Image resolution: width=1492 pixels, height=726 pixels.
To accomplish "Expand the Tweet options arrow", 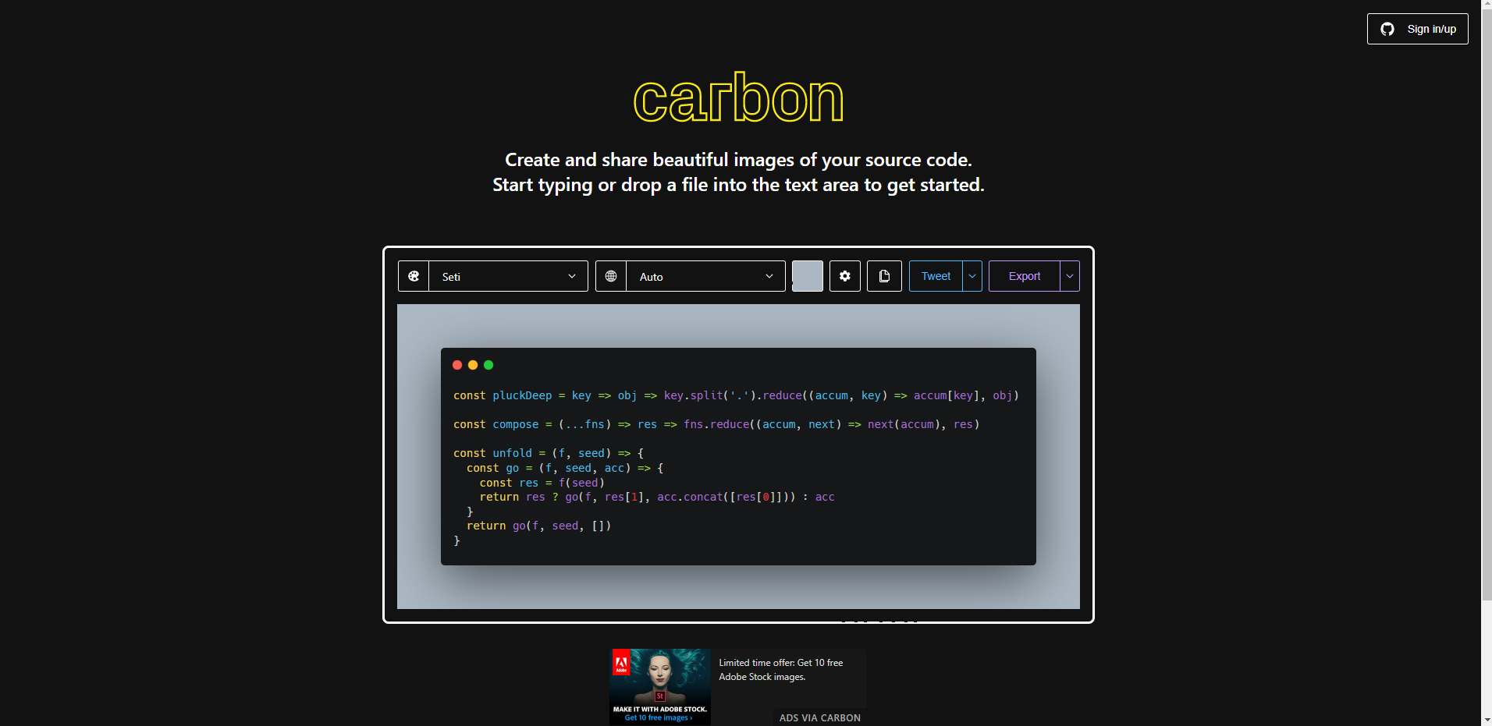I will coord(972,276).
